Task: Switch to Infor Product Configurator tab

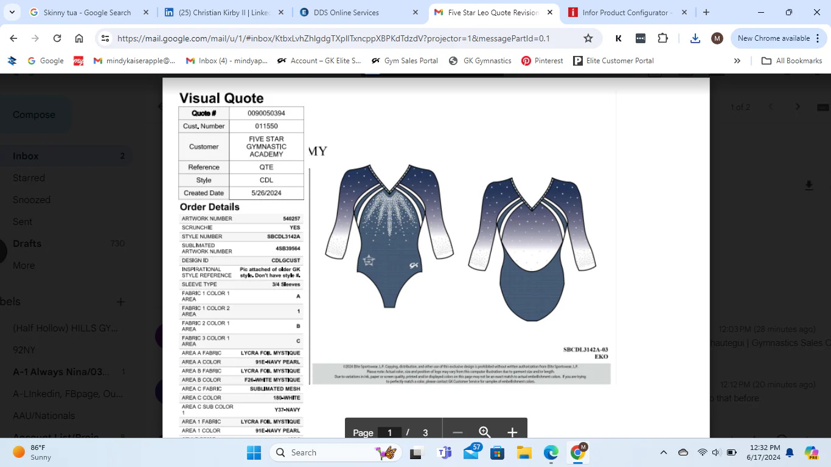Action: point(627,12)
